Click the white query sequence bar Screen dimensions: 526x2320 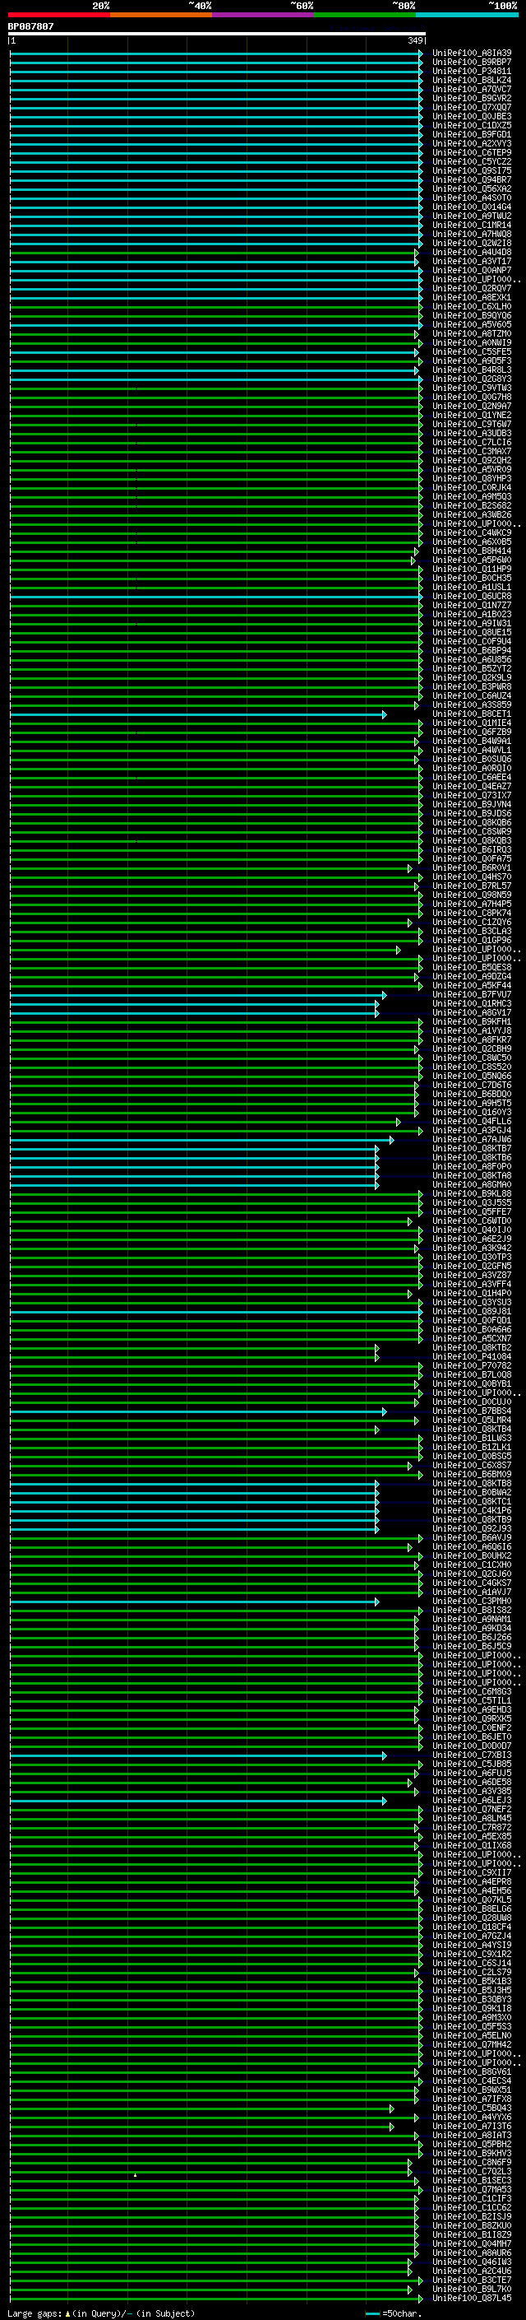click(x=217, y=33)
